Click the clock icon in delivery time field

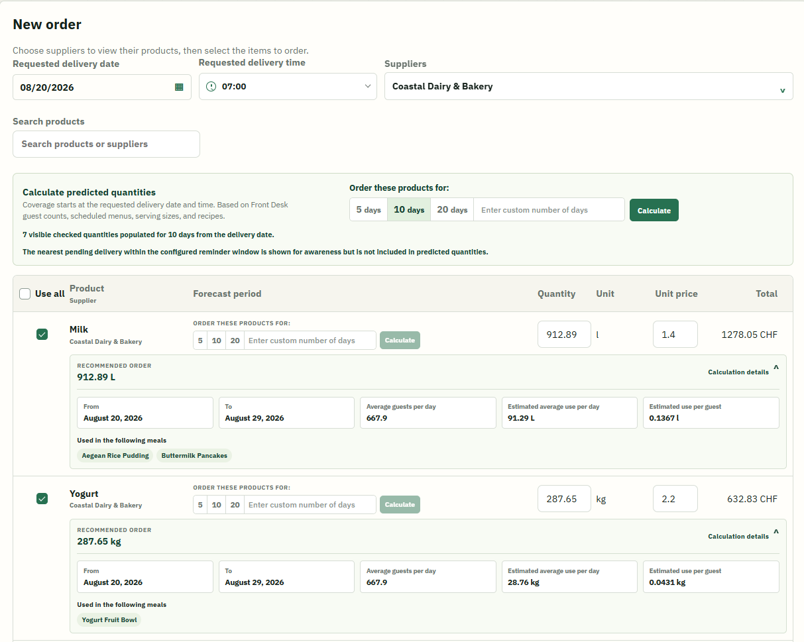tap(211, 86)
